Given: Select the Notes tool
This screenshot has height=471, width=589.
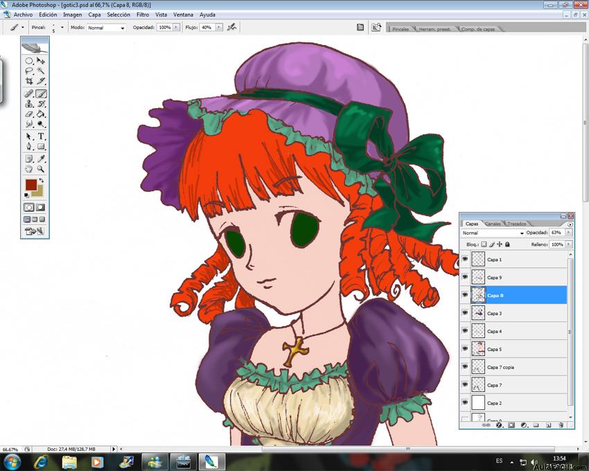Looking at the screenshot, I should (x=29, y=159).
